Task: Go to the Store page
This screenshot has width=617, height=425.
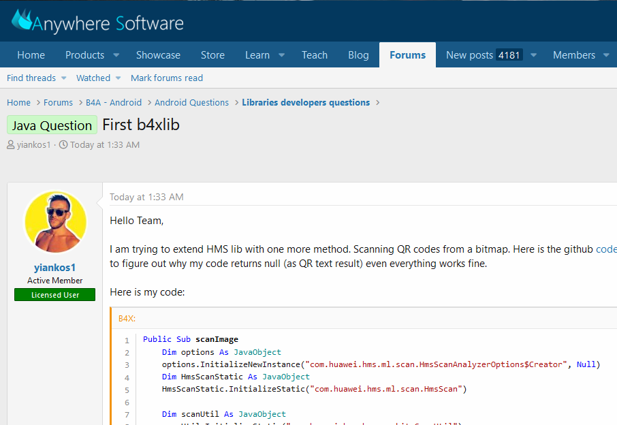Action: [x=212, y=55]
